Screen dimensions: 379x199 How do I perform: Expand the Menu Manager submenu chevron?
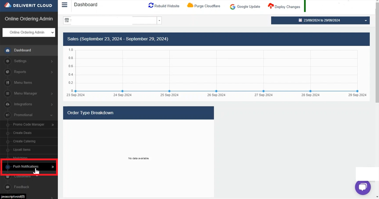[52, 94]
